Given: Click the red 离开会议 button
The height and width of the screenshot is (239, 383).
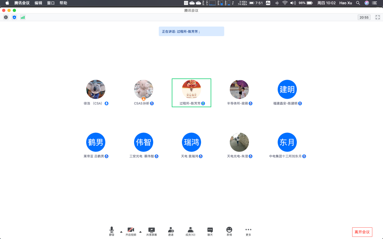Looking at the screenshot, I should pyautogui.click(x=362, y=232).
